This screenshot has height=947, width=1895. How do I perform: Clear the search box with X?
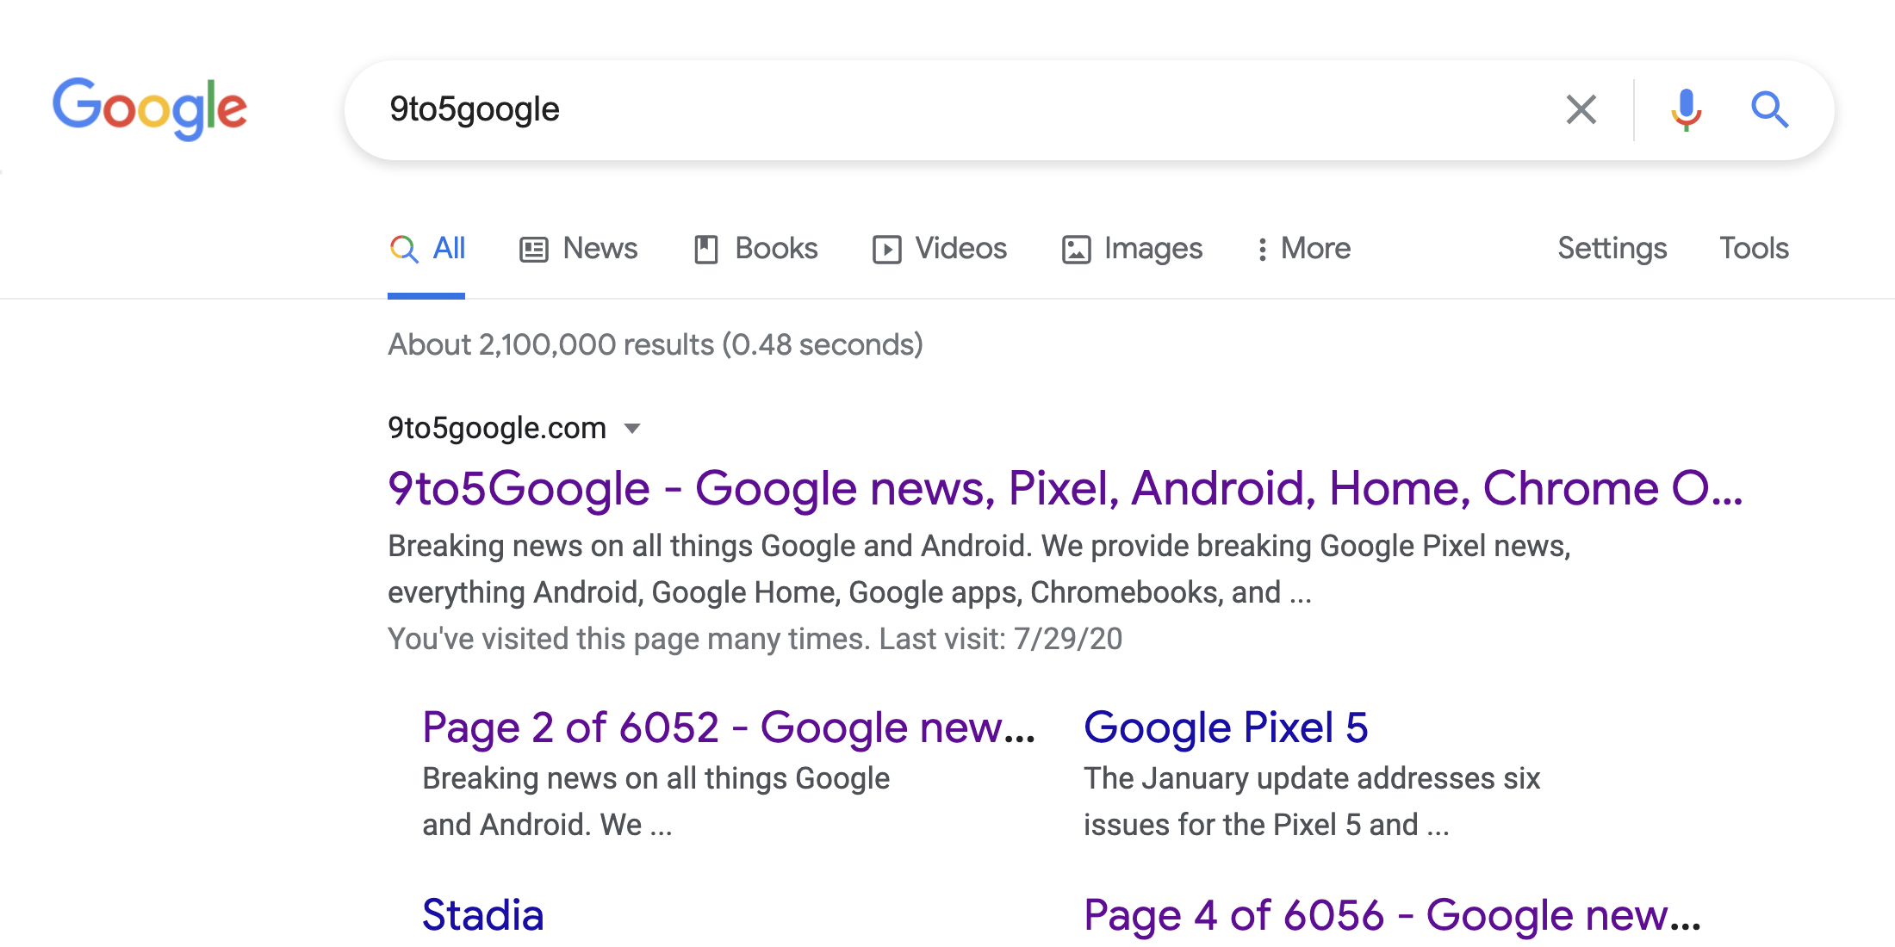(x=1581, y=109)
